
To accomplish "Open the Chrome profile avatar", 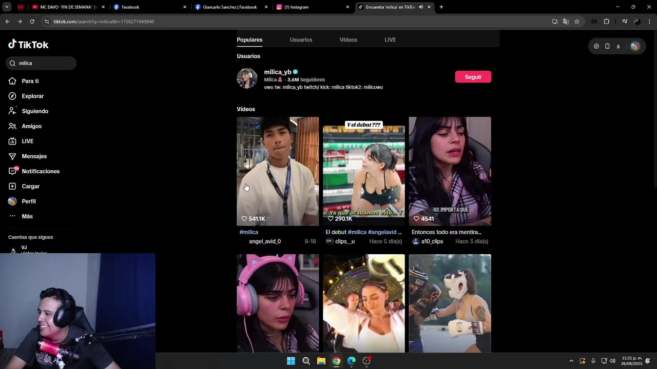I will (637, 22).
